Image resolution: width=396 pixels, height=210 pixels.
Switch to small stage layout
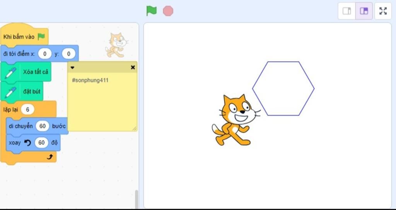coord(347,11)
